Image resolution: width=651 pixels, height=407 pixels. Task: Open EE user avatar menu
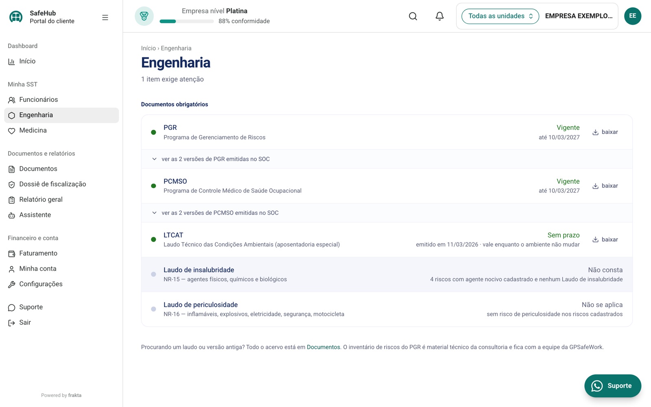point(633,16)
